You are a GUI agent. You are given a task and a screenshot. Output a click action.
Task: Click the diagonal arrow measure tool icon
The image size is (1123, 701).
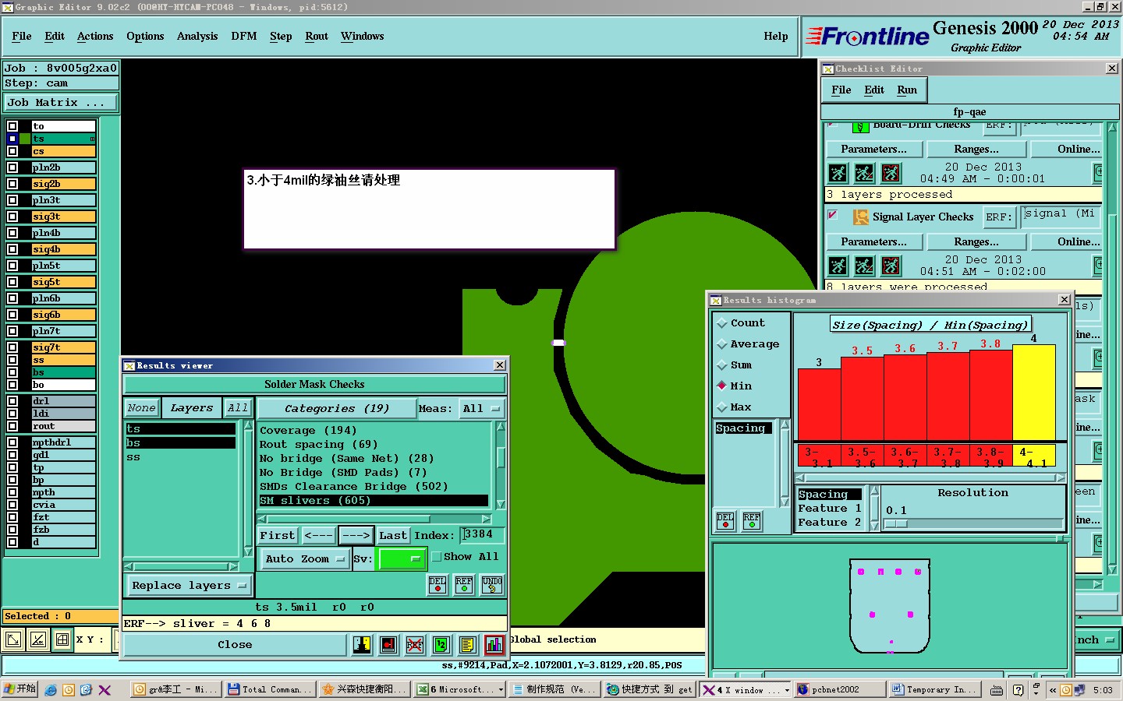14,640
